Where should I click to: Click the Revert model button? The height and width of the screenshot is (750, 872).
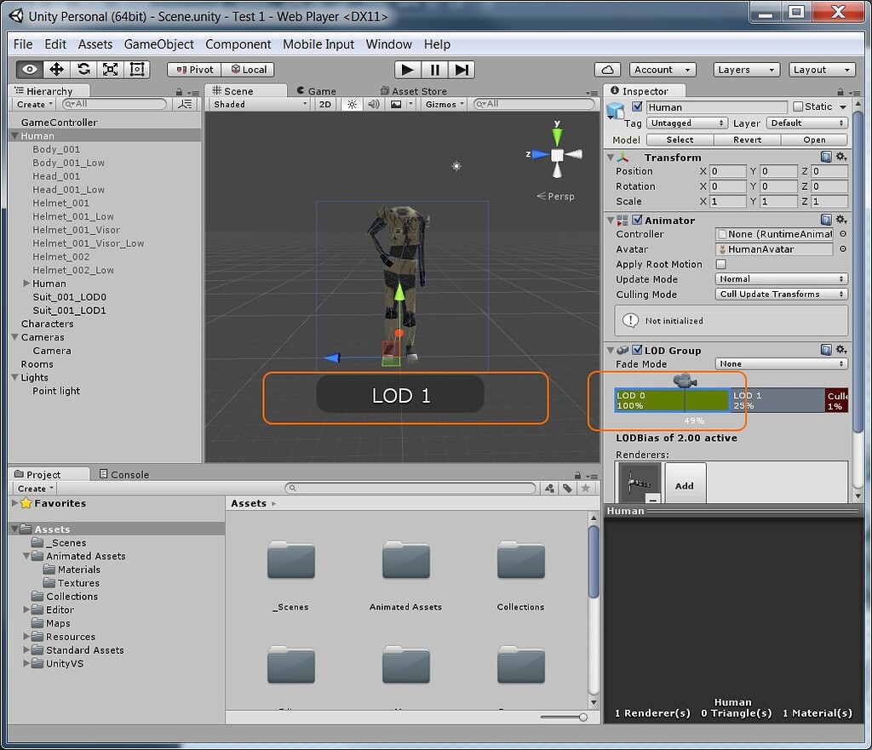click(747, 140)
